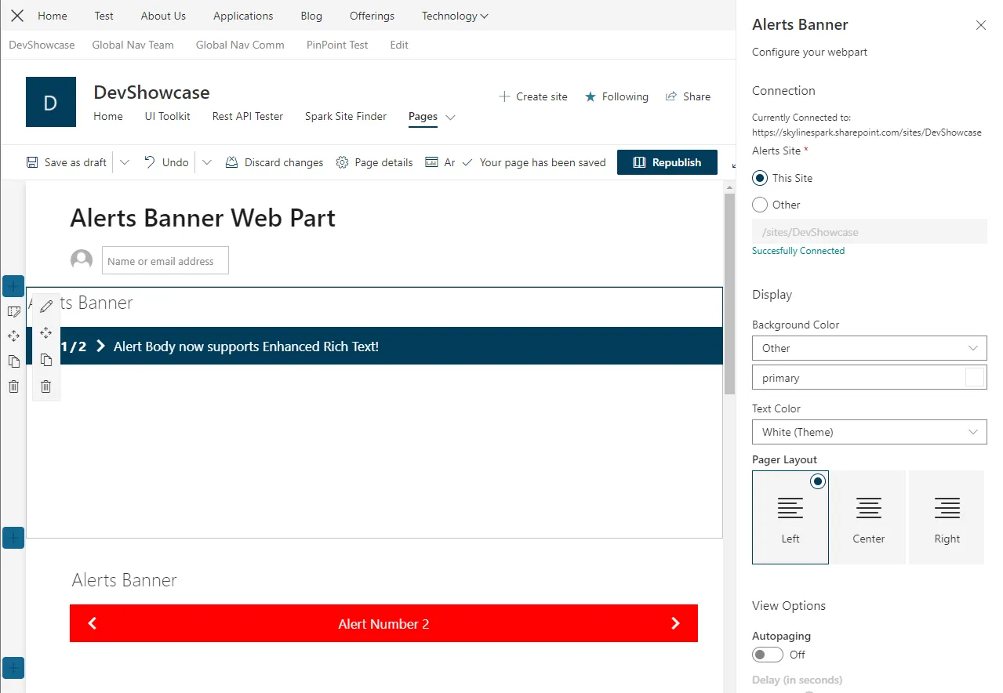Choose the Center pager layout
Image resolution: width=1003 pixels, height=693 pixels.
click(869, 517)
